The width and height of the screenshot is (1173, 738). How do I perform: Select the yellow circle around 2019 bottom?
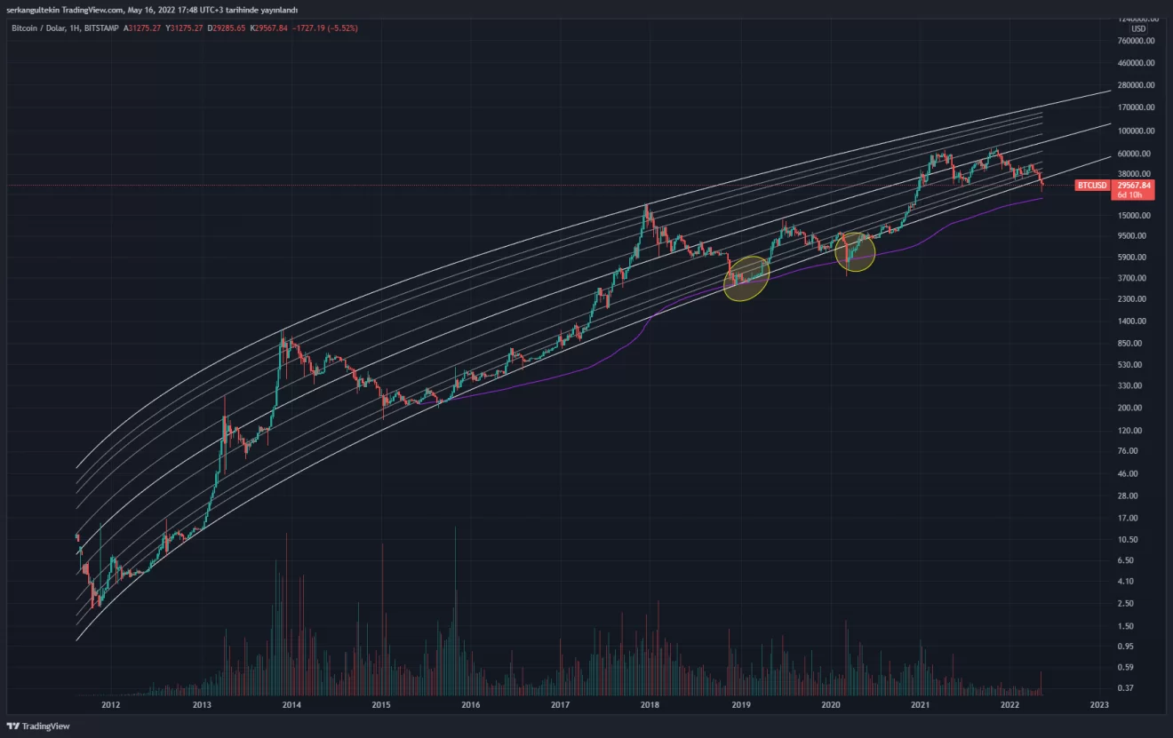point(746,278)
